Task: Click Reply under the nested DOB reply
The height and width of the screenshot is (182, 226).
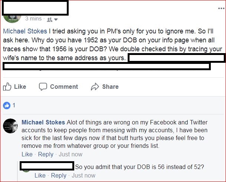Action: (59, 175)
